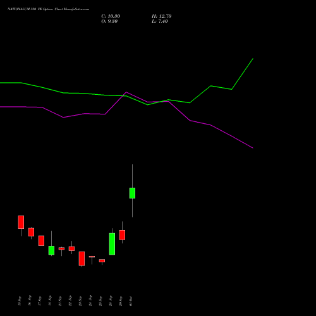Select the 15 Sep red candlestick
This screenshot has width=316, height=316.
(x=21, y=222)
